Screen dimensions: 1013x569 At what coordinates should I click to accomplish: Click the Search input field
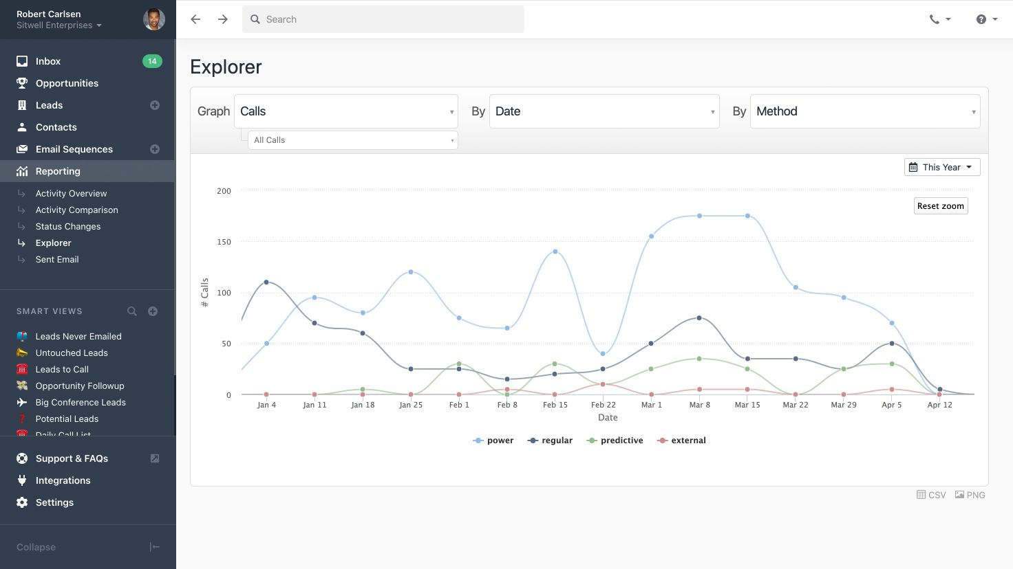tap(383, 19)
